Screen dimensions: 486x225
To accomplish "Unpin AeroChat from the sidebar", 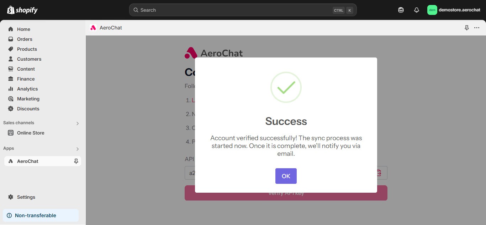I will (x=76, y=161).
